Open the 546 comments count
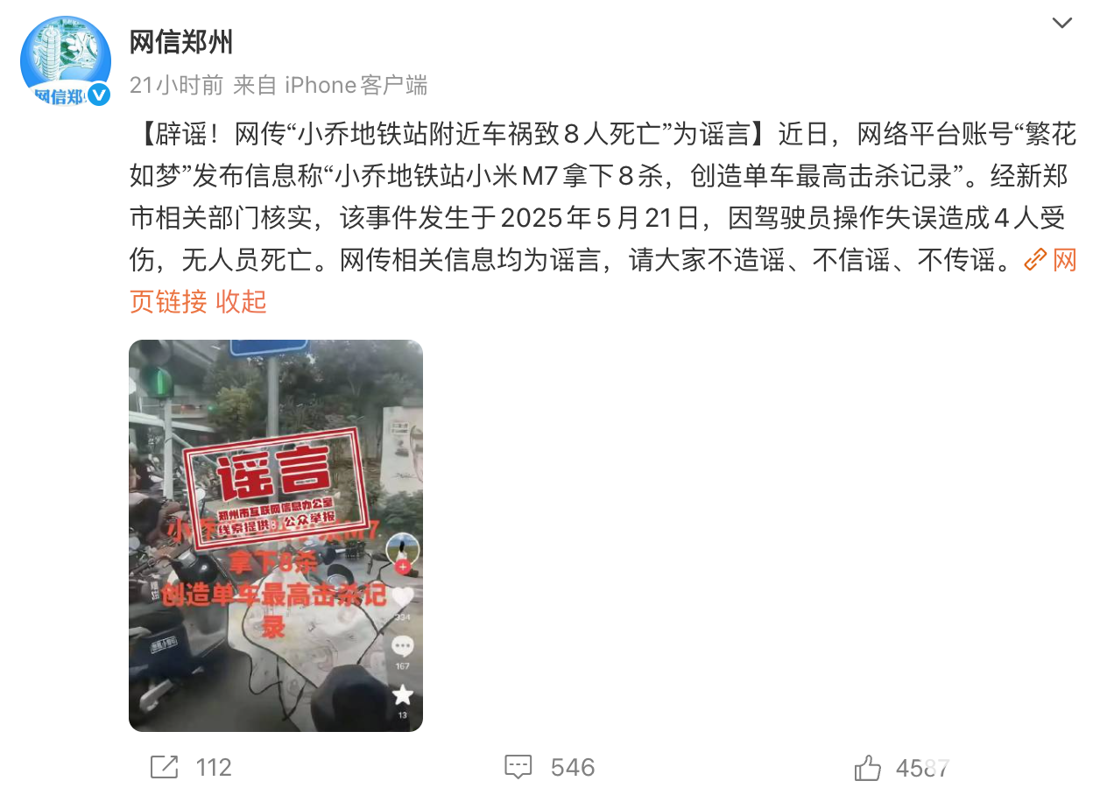1107x795 pixels. (573, 768)
